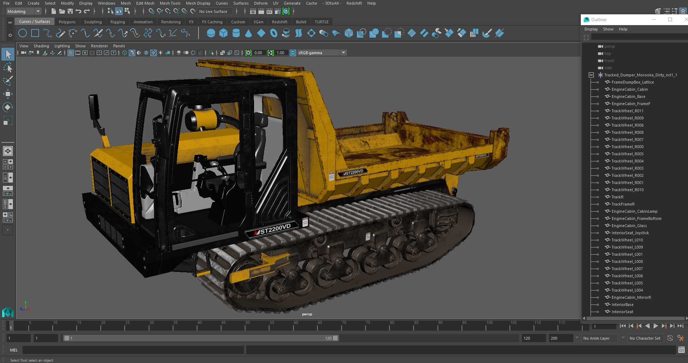688x363 pixels.
Task: Pick the Pencil Curve tool icon
Action: click(60, 33)
